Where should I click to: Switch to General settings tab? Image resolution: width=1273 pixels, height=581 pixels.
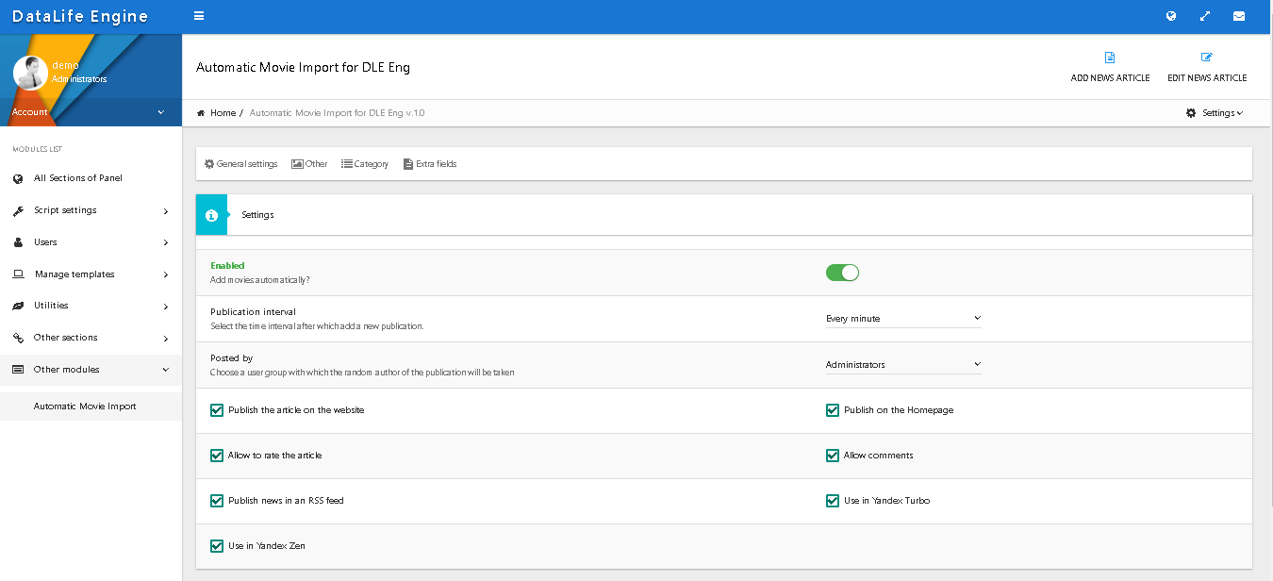click(241, 164)
